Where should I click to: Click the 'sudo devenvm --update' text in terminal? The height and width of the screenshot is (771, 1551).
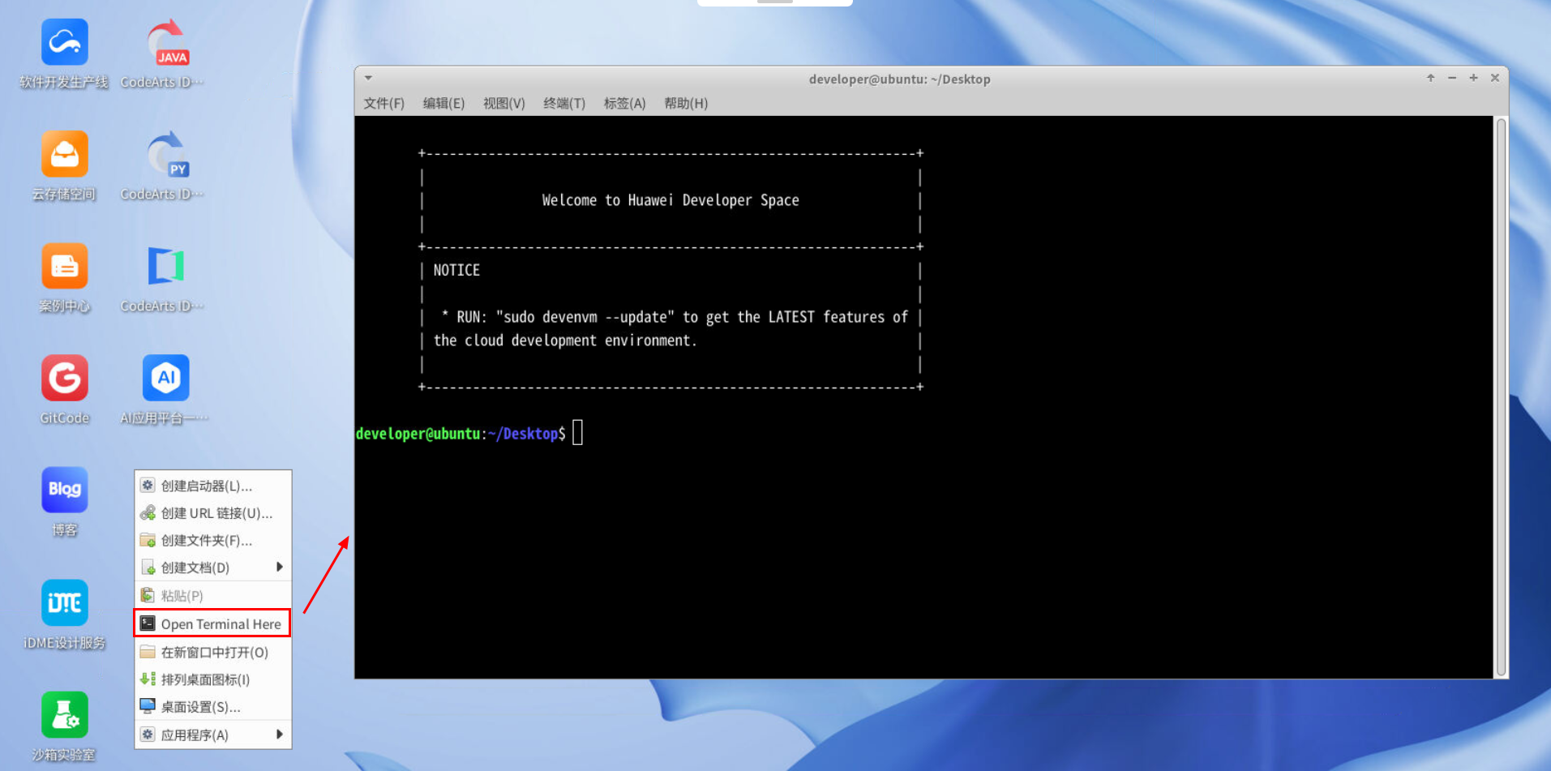(x=585, y=317)
